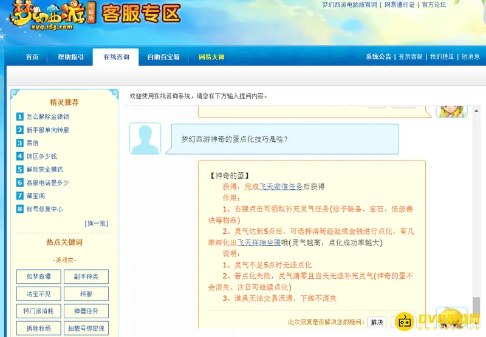This screenshot has width=486, height=337.
Task: Click the 法宝不见 keyword button
Action: point(38,294)
